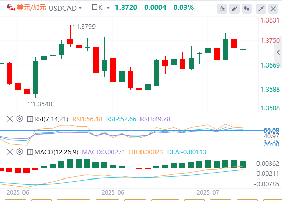Click the current price 1.3720
The height and width of the screenshot is (201, 282).
pos(126,7)
